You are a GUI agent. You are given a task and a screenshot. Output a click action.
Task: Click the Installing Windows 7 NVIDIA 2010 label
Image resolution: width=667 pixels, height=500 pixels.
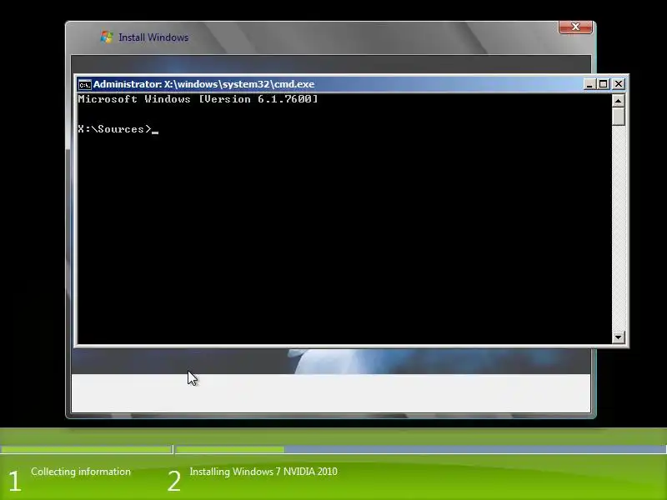pyautogui.click(x=263, y=472)
